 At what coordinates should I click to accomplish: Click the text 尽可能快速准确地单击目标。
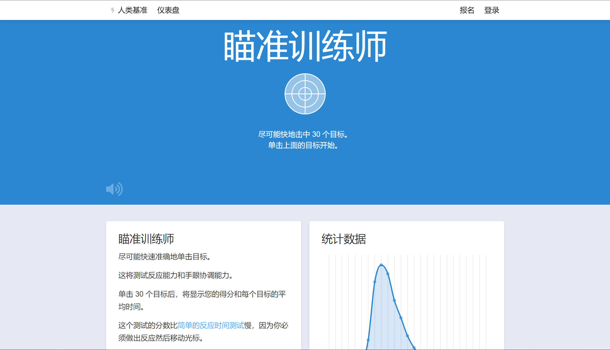(164, 257)
